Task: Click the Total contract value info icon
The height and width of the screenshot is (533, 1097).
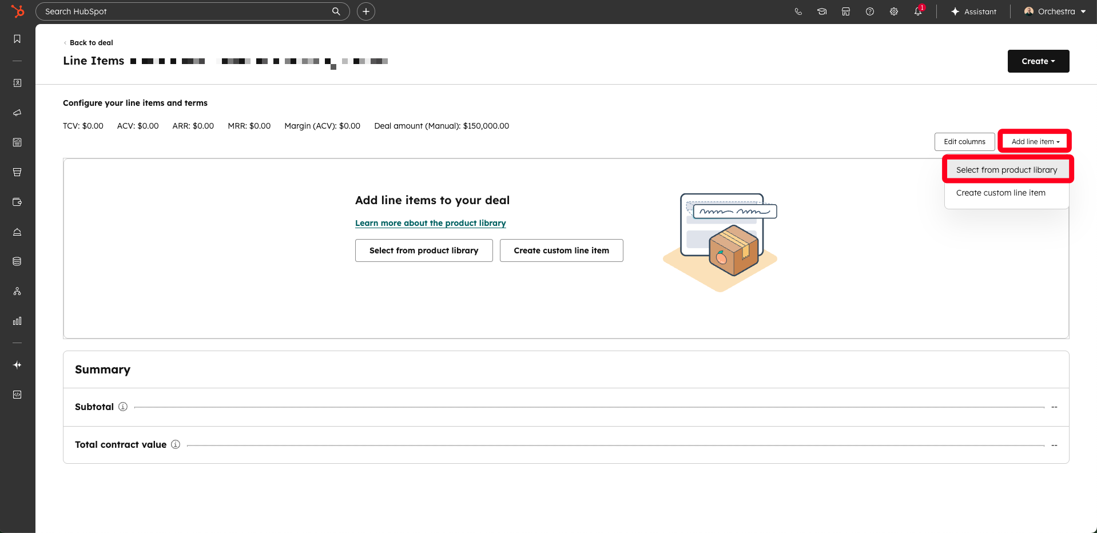Action: point(176,444)
